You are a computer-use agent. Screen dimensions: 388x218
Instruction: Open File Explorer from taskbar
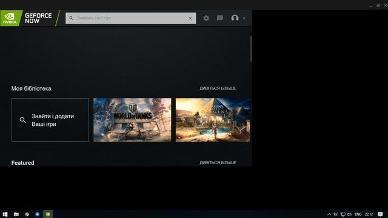pyautogui.click(x=16, y=214)
